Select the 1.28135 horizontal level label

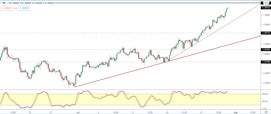tap(266, 33)
